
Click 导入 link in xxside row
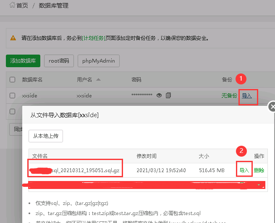pos(247,96)
